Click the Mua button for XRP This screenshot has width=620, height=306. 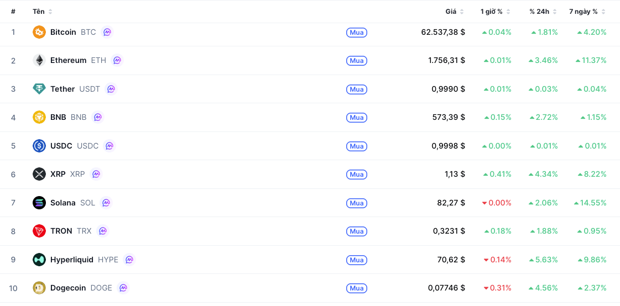coord(357,175)
